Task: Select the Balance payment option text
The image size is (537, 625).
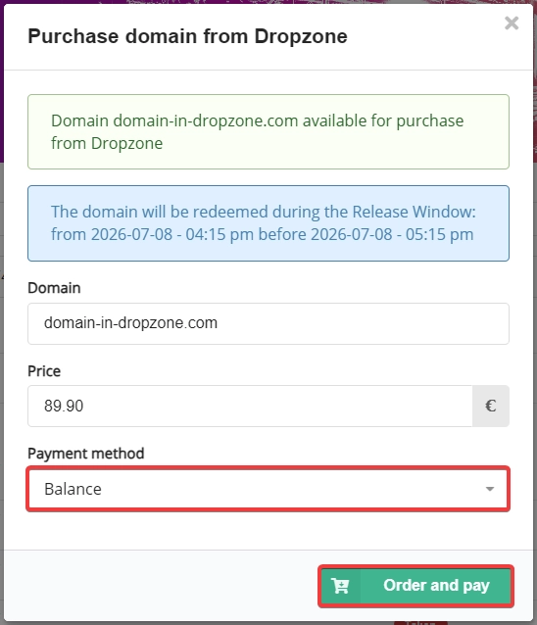Action: tap(73, 489)
